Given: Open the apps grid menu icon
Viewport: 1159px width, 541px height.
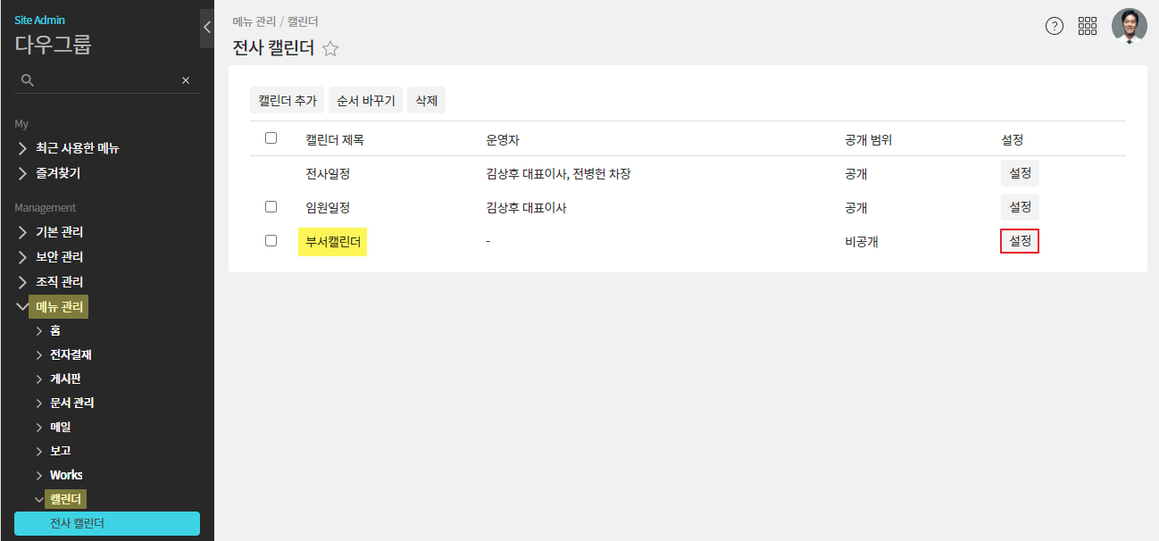Looking at the screenshot, I should (1088, 26).
